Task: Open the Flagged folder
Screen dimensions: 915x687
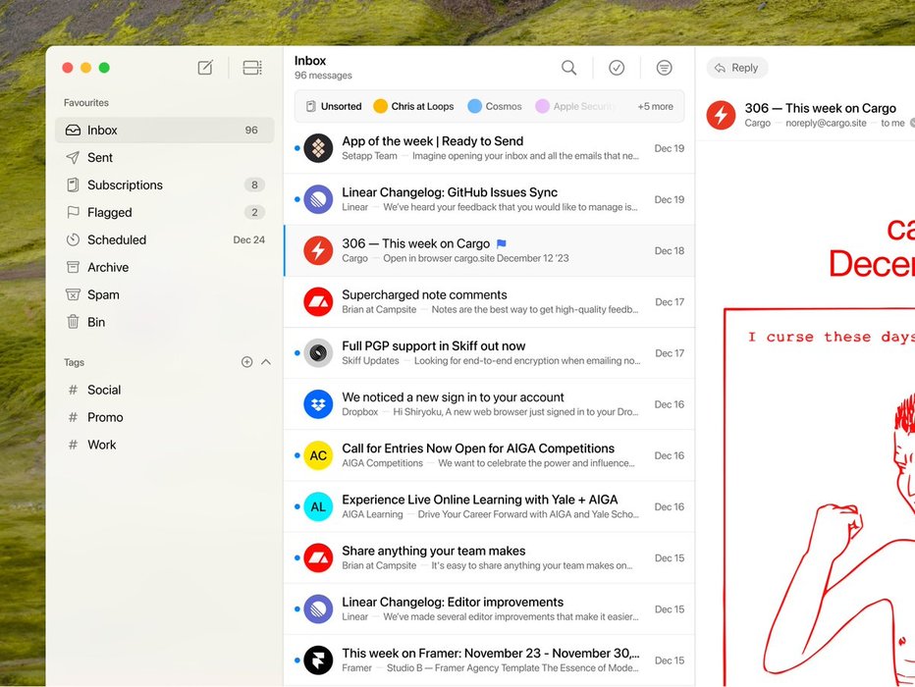Action: pyautogui.click(x=165, y=212)
